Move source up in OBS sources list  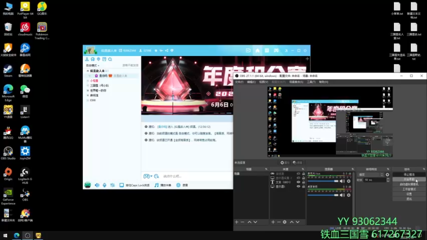(x=291, y=222)
